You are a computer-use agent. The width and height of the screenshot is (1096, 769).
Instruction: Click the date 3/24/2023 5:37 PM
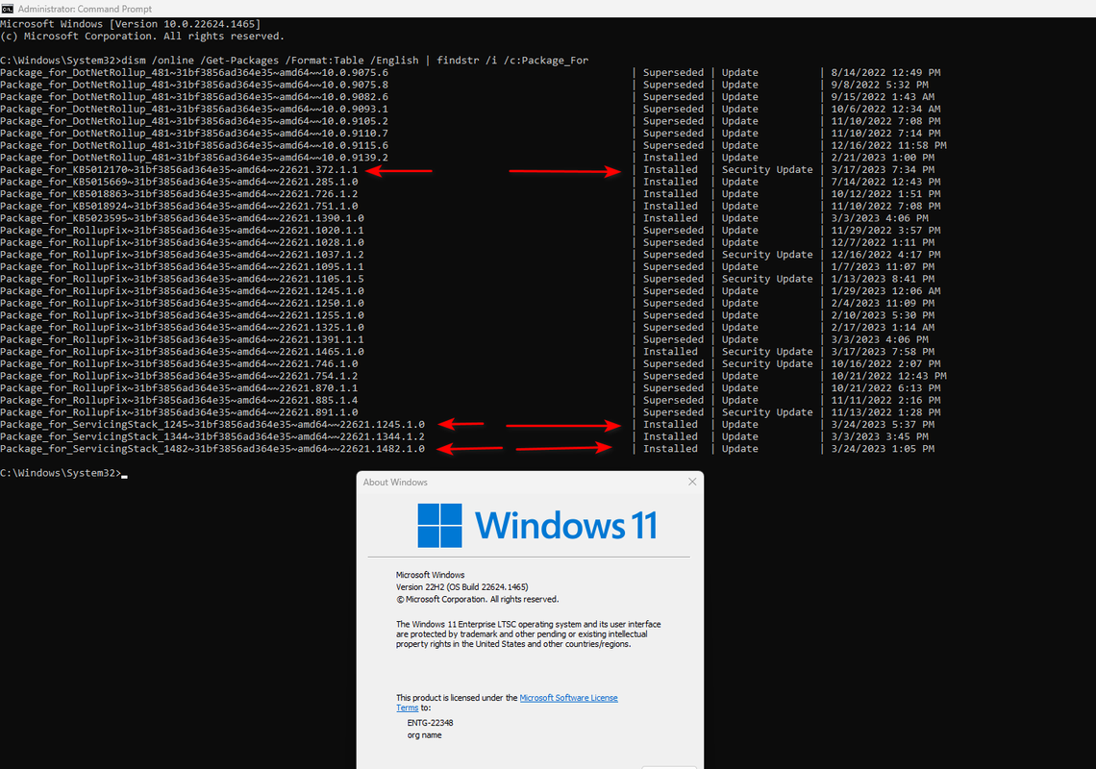point(883,424)
